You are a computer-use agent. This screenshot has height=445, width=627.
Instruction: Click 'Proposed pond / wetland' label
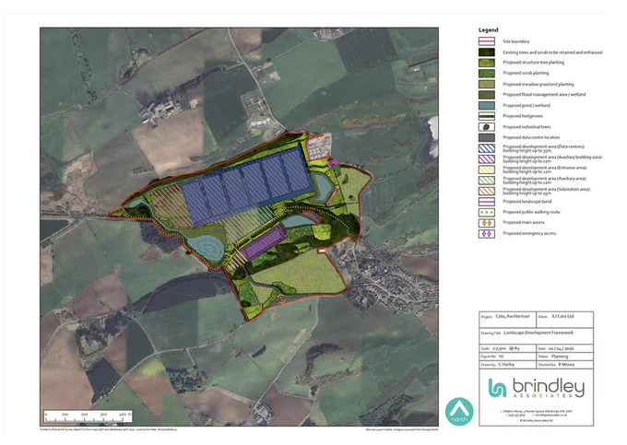pos(526,105)
